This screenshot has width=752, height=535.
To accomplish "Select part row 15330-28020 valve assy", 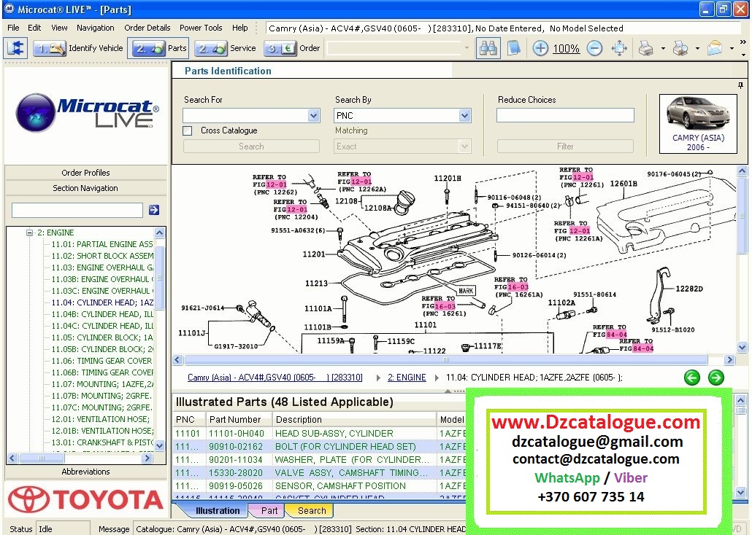I will point(319,473).
